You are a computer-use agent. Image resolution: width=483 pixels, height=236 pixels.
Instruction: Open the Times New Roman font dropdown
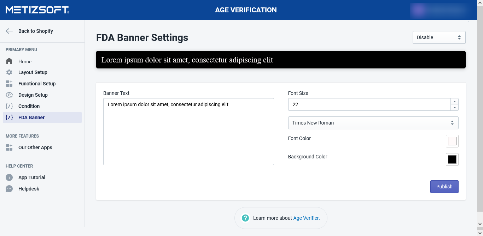tap(373, 123)
